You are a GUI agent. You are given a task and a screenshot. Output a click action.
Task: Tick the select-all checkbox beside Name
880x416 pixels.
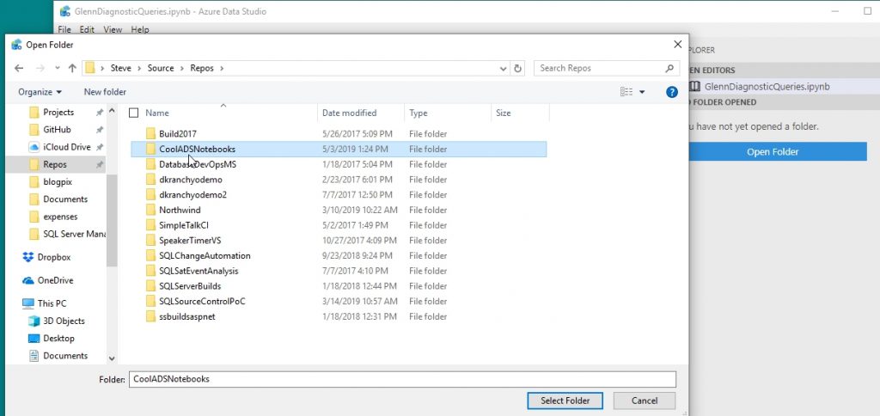tap(133, 113)
